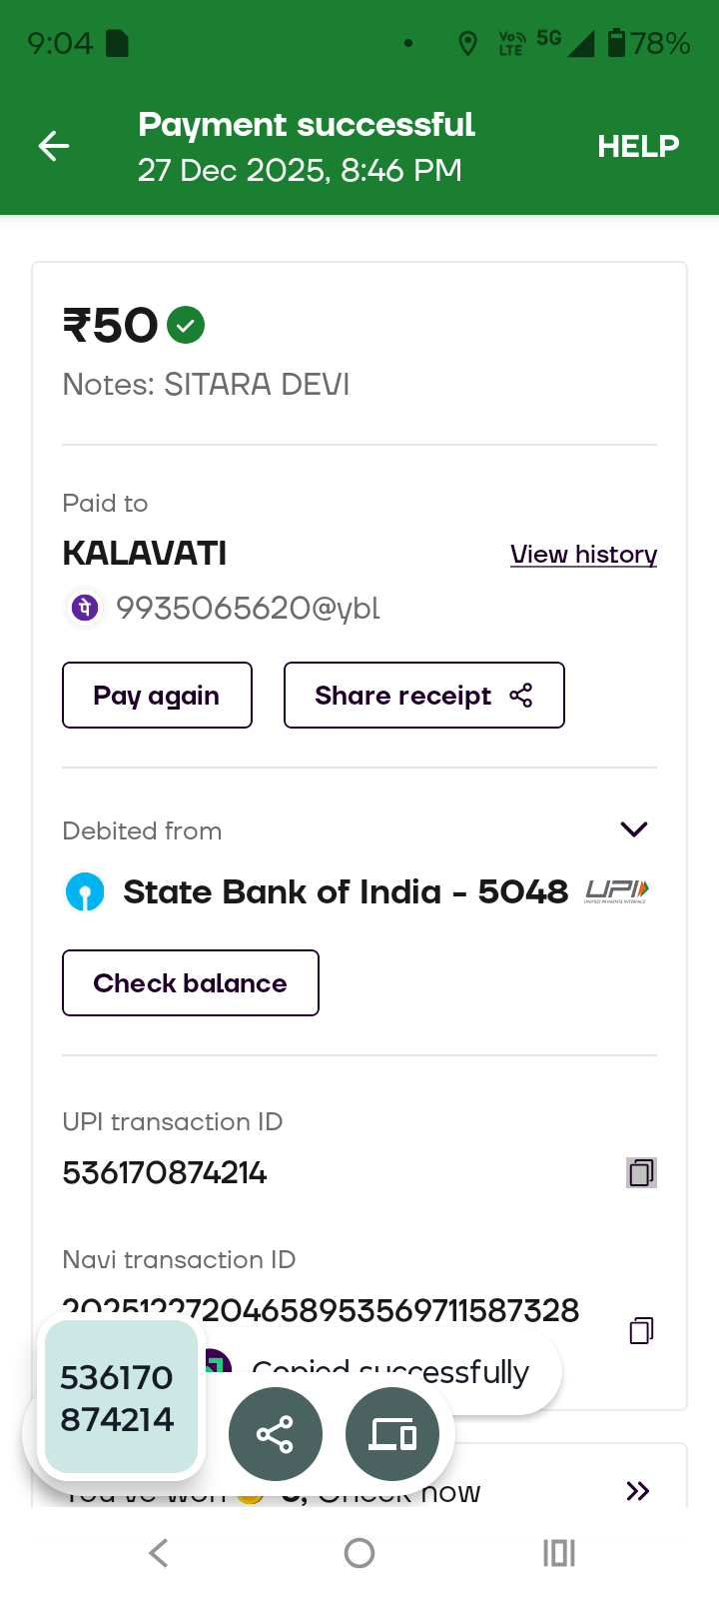Tap the State Bank of India logo
This screenshot has width=719, height=1599.
(85, 891)
